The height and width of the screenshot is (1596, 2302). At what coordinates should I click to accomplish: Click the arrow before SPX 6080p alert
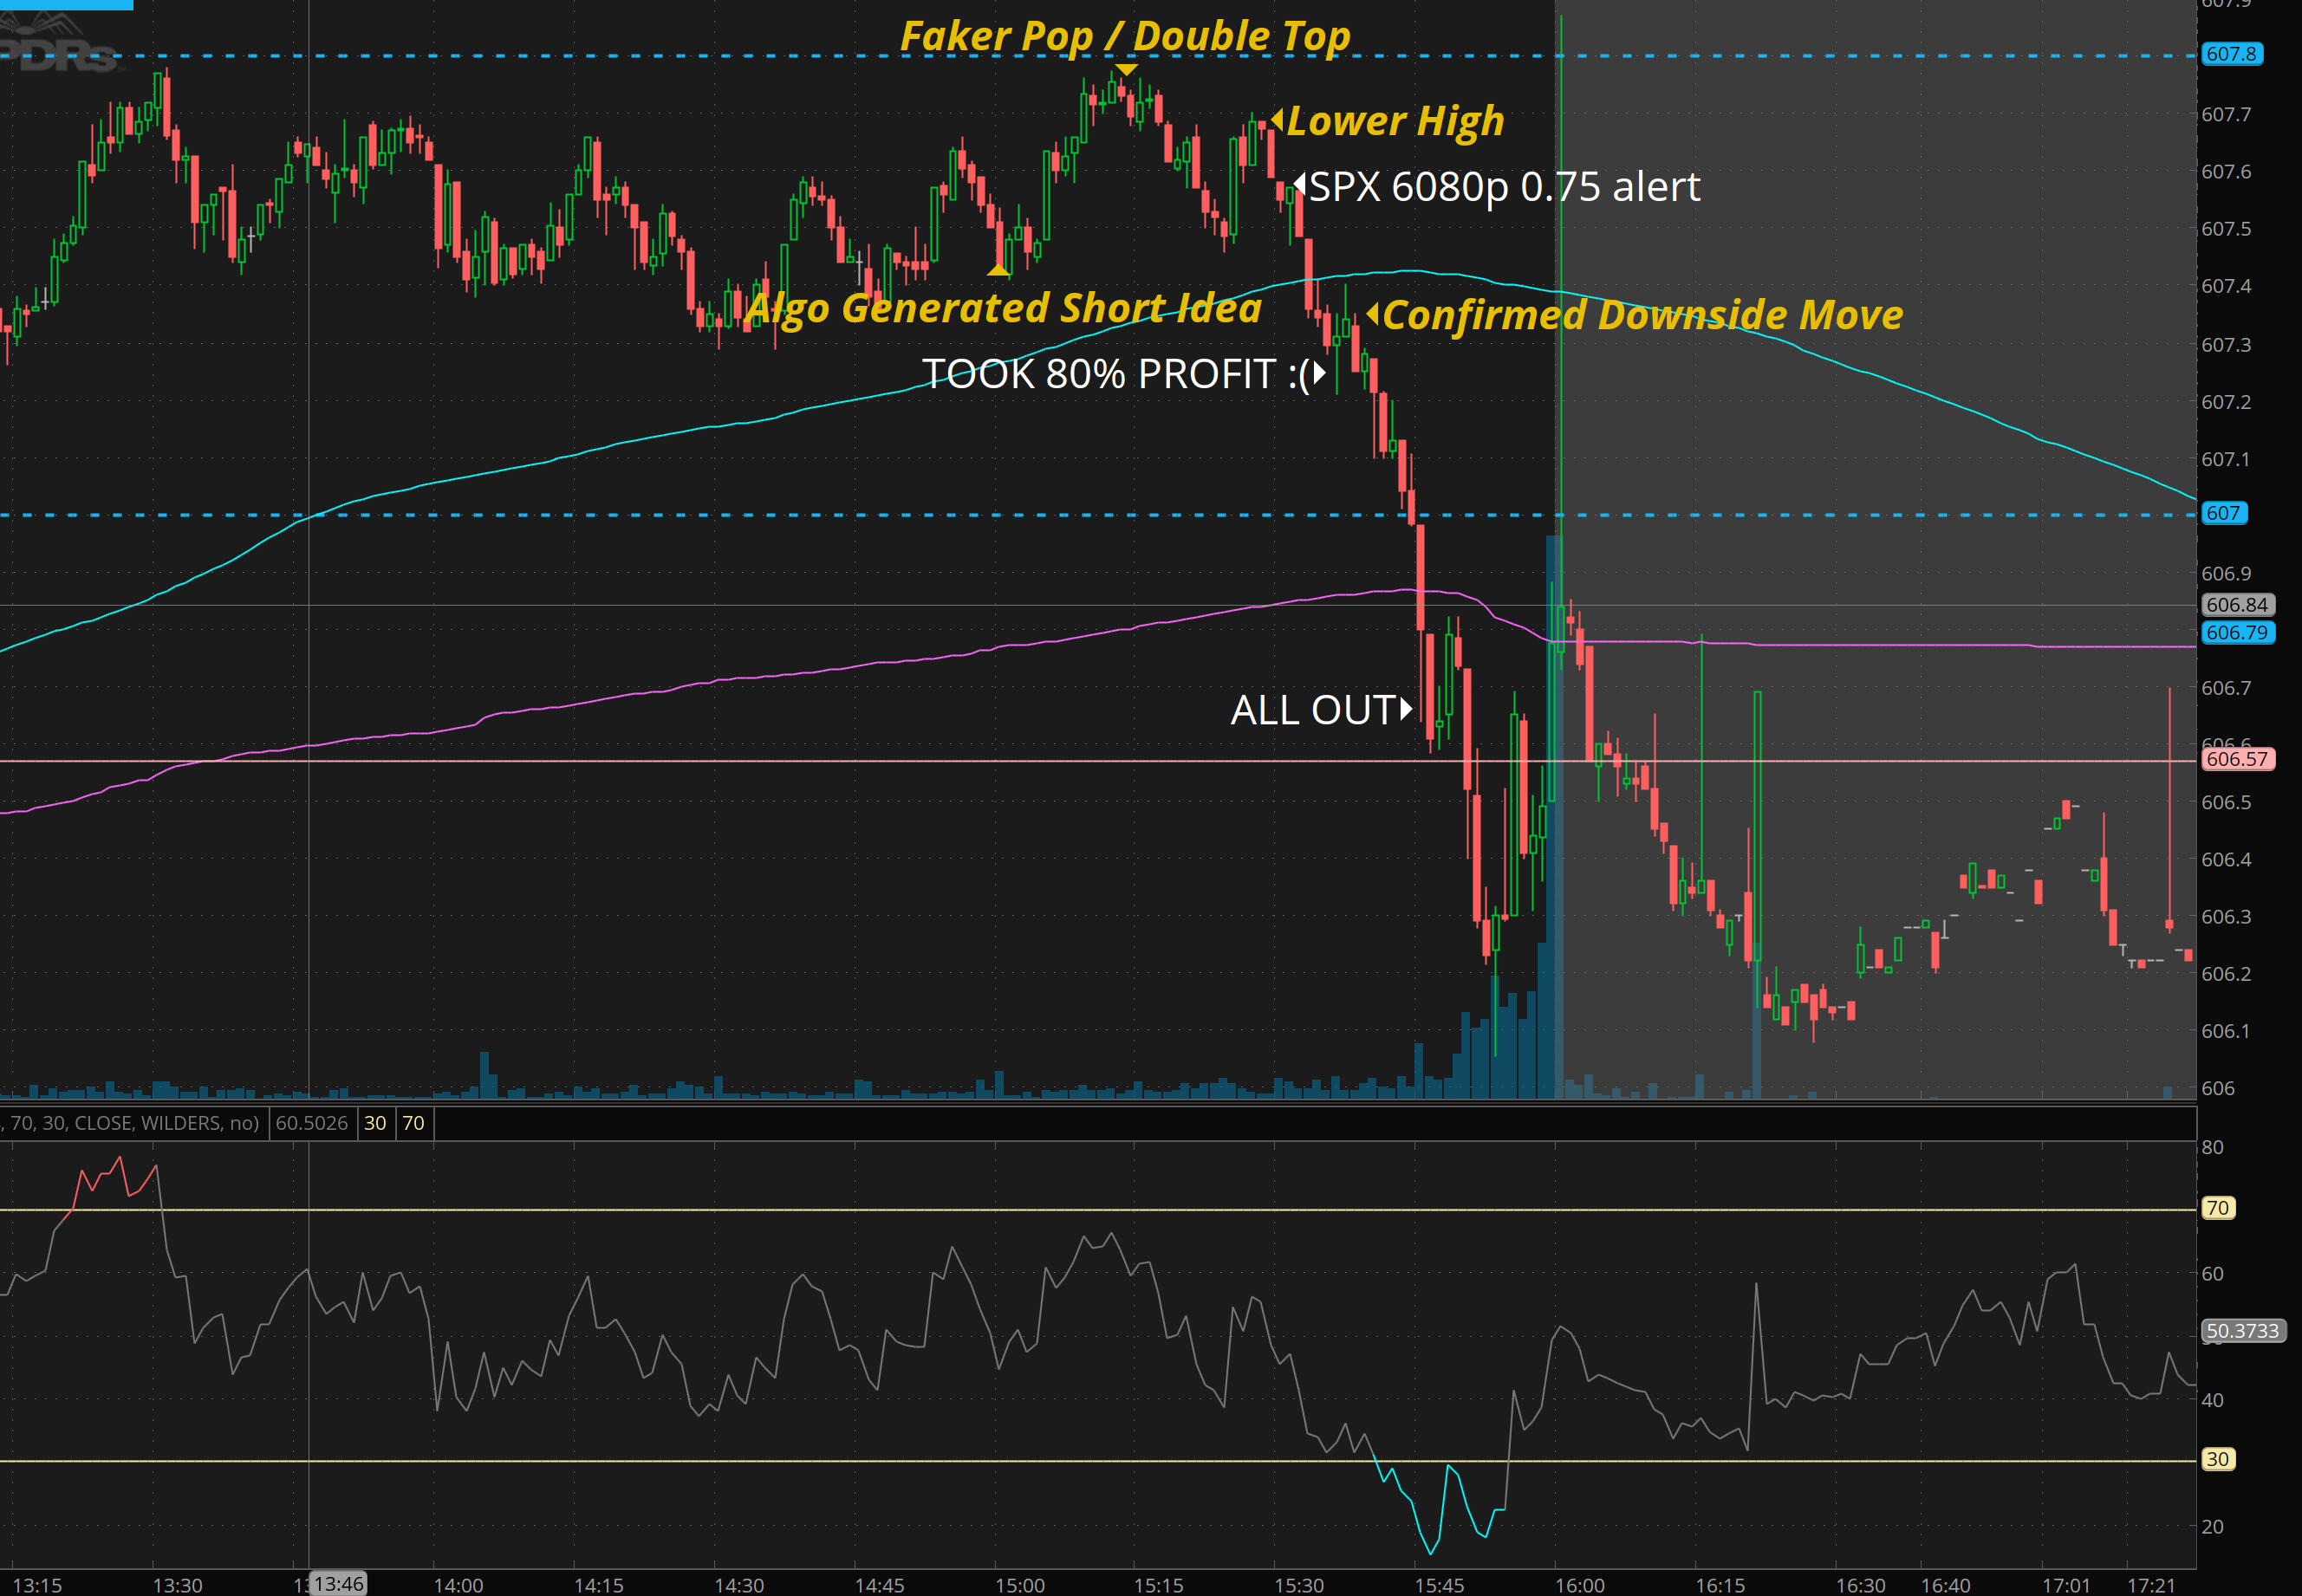point(1299,184)
